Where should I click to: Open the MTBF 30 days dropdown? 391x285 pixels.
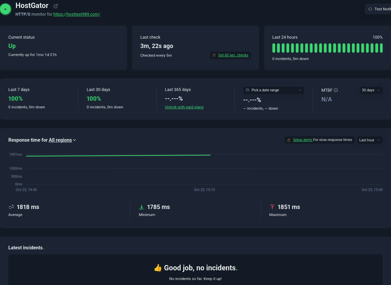(371, 90)
